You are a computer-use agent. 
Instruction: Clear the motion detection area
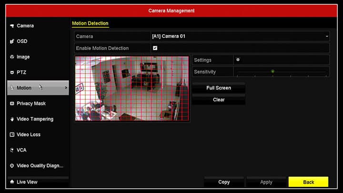click(218, 100)
